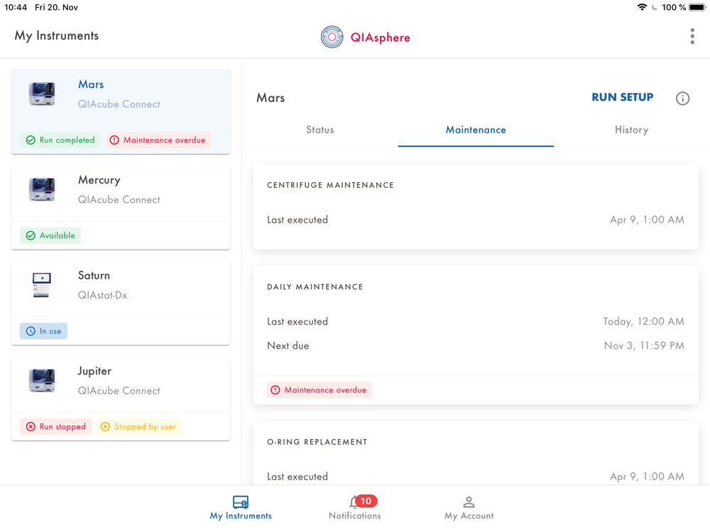Select the Mars card title

click(x=91, y=84)
